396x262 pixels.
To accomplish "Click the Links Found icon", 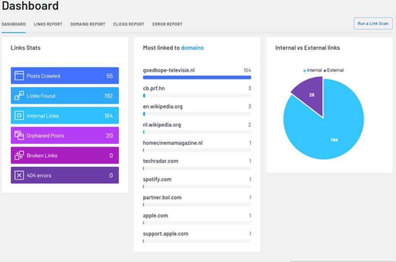I will click(x=19, y=96).
